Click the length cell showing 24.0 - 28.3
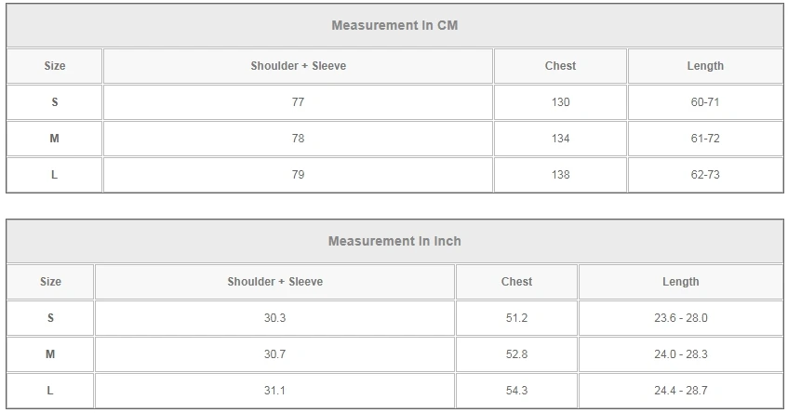This screenshot has height=413, width=788. (x=680, y=354)
